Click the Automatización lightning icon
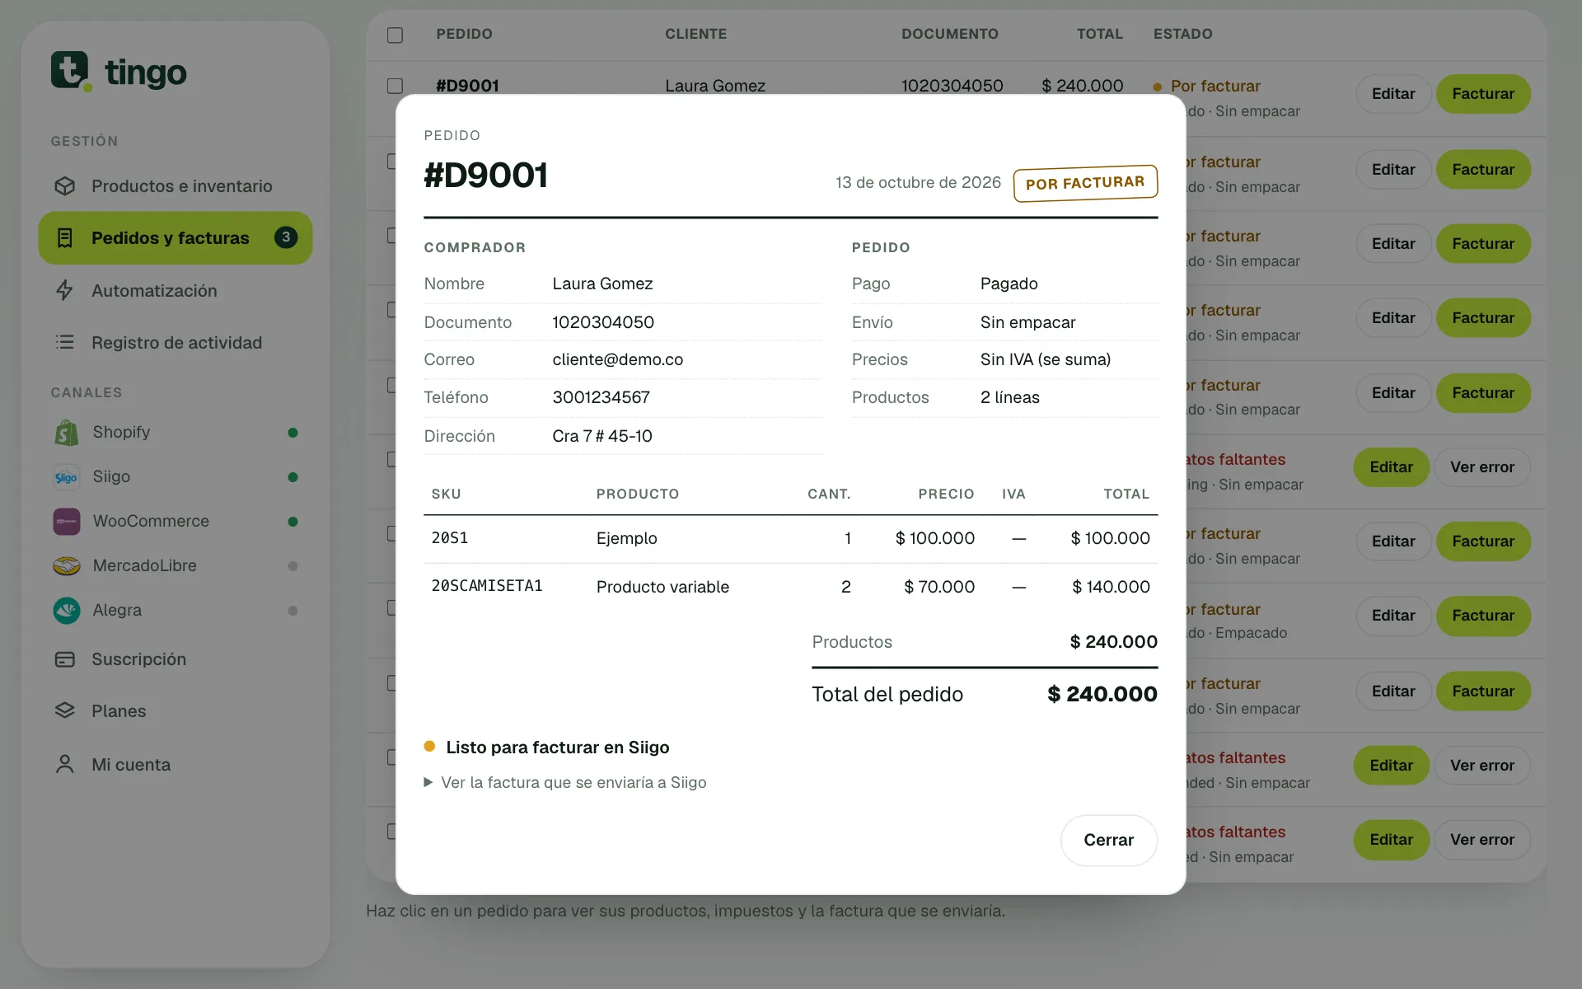This screenshot has width=1582, height=989. pos(65,290)
